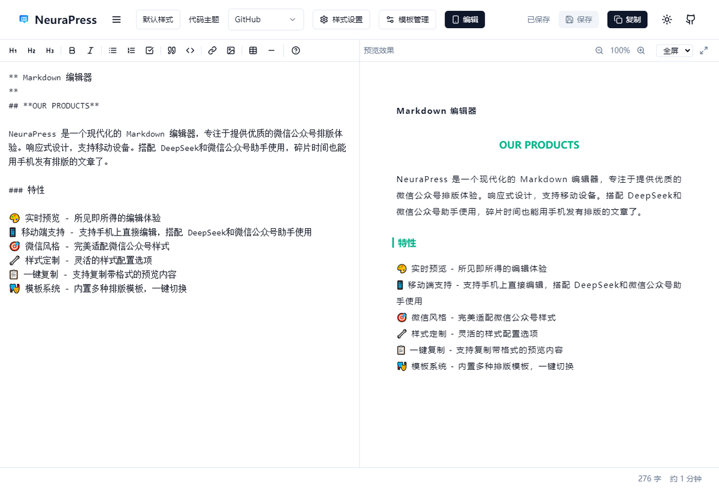719x489 pixels.
Task: Open the hamburger menu next to NeuraPress
Action: (x=117, y=20)
